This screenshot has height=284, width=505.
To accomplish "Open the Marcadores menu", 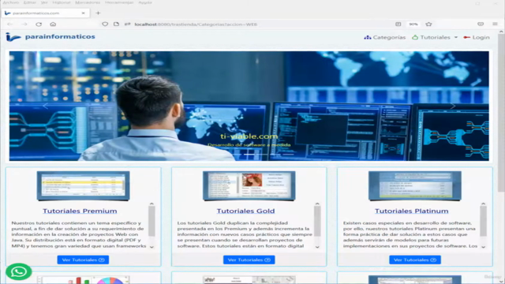I will pos(88,2).
